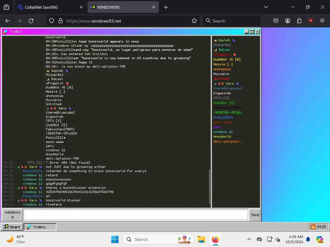This screenshot has height=247, width=330.
Task: Select theredbluecube2 in user list
Action: pos(228,88)
